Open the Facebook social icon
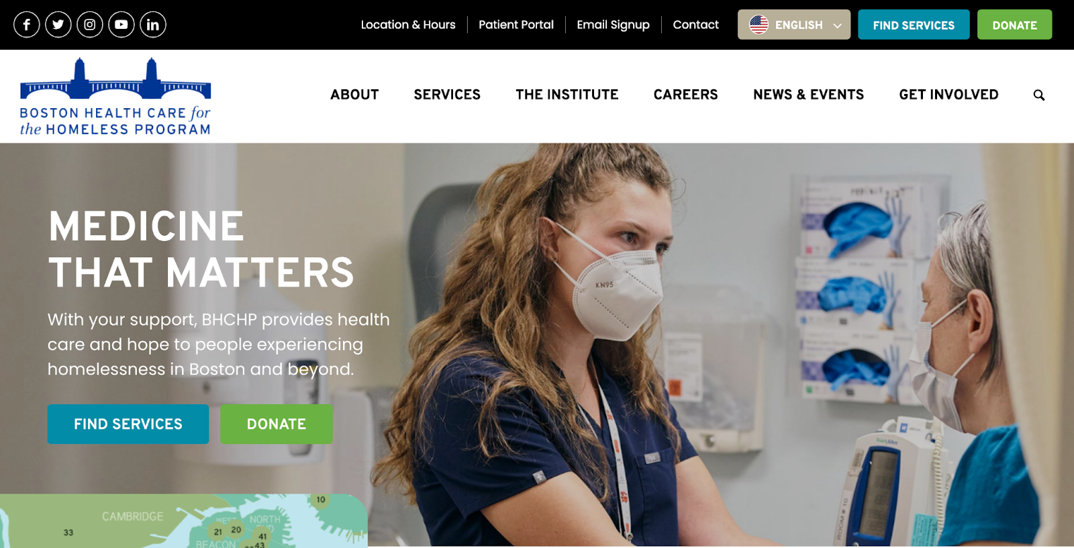This screenshot has height=548, width=1074. click(x=27, y=25)
